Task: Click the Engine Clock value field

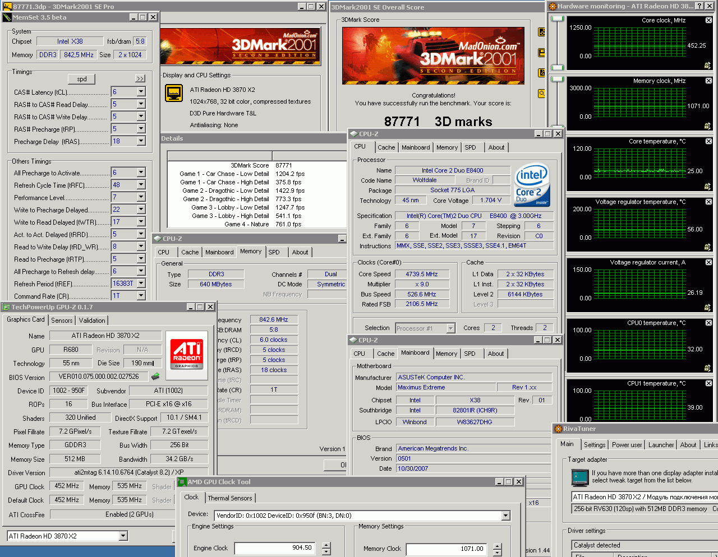Action: tap(275, 548)
